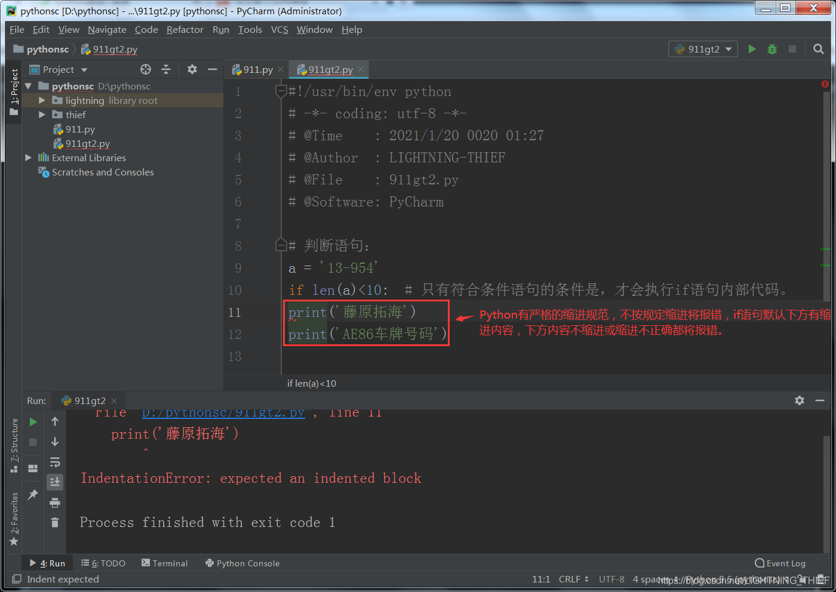836x592 pixels.
Task: Change CRLF line separator in status bar
Action: click(x=573, y=579)
